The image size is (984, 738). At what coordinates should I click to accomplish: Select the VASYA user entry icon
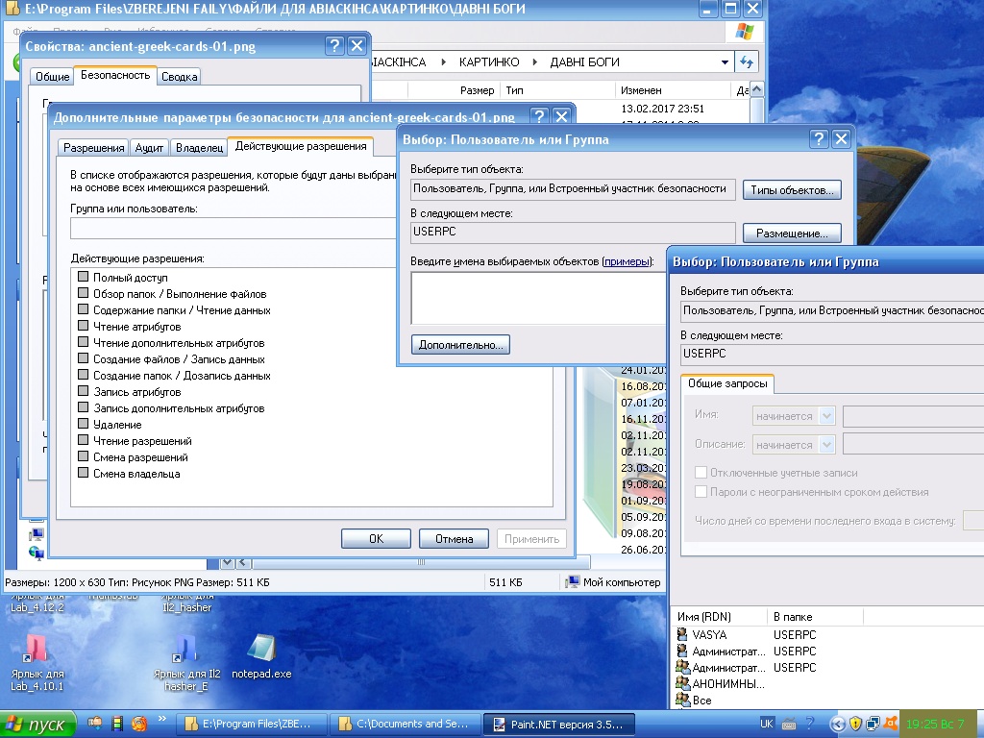pyautogui.click(x=683, y=635)
